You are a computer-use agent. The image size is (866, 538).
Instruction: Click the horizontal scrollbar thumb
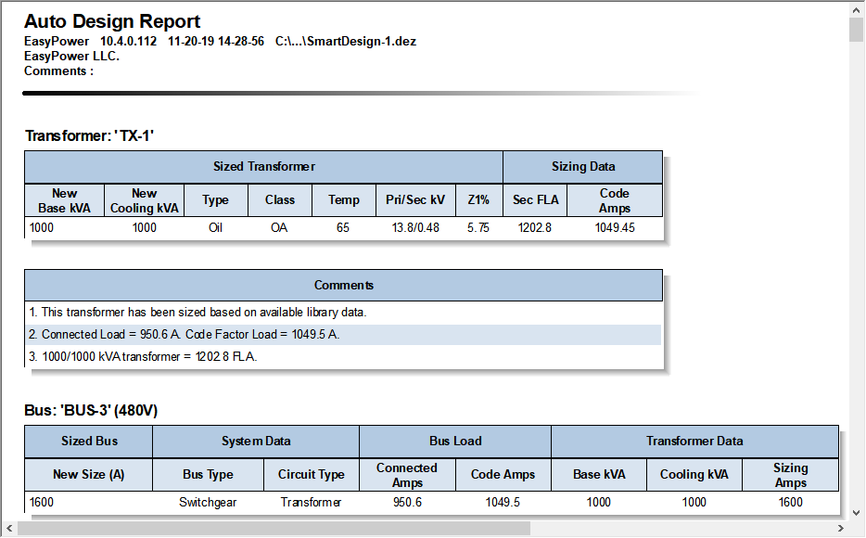coord(274,529)
